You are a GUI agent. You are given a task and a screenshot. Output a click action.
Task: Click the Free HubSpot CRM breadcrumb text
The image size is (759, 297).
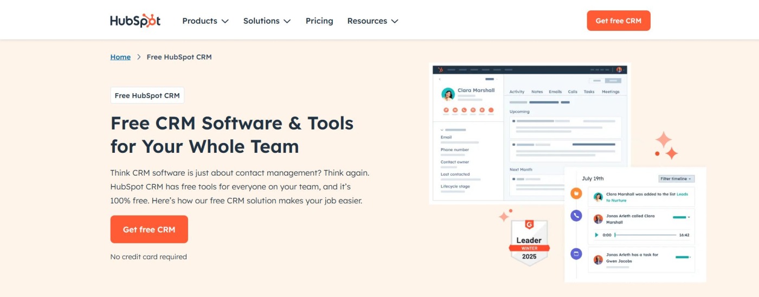(x=179, y=57)
